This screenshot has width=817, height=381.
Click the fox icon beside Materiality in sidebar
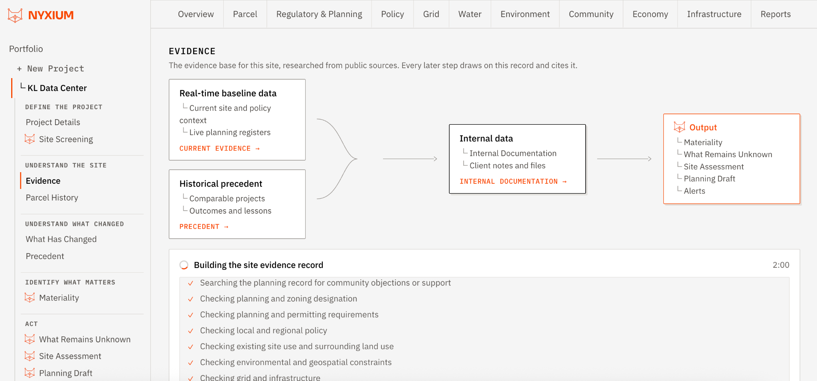pyautogui.click(x=30, y=298)
